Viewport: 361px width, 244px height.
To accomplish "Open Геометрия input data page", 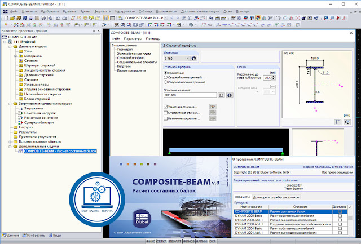I will [125, 50].
